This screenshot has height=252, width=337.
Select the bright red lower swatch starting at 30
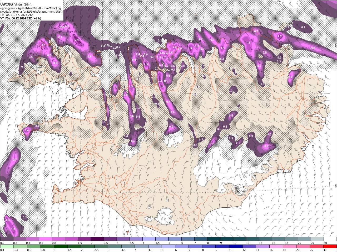[x=330, y=246]
